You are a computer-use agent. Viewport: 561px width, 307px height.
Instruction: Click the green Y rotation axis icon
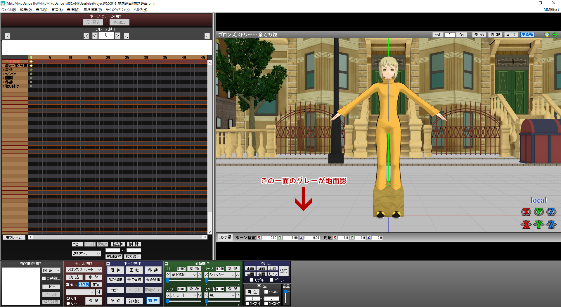pos(539,211)
